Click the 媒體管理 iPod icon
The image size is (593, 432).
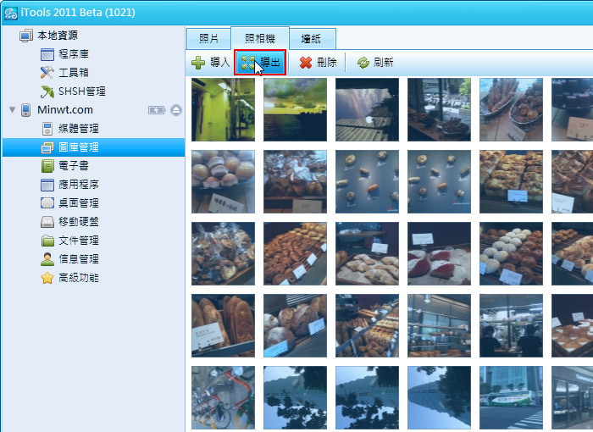click(x=47, y=129)
